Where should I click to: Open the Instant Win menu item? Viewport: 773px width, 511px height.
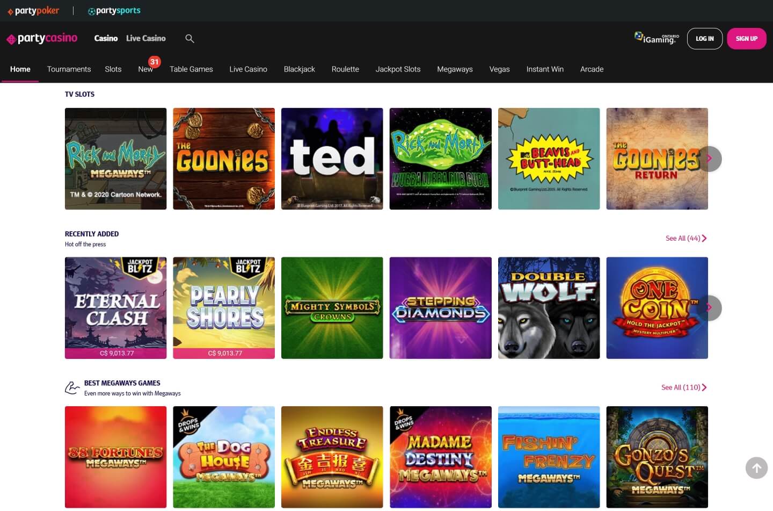coord(545,69)
